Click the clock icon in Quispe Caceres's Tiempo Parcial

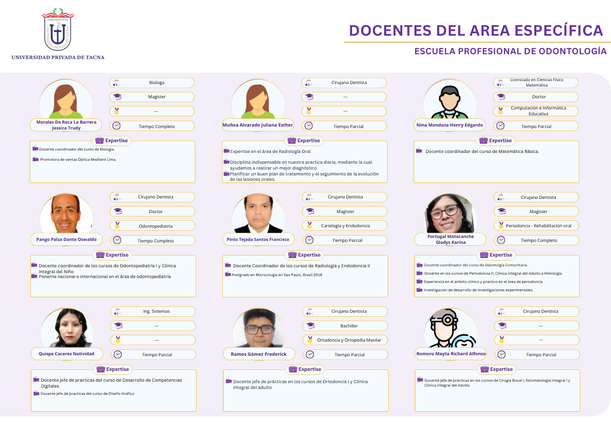point(117,354)
